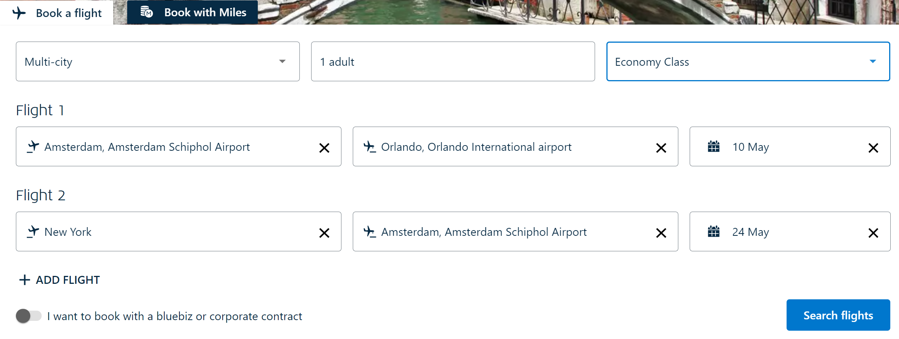Enable bluebiz or corporate contract toggle

29,316
